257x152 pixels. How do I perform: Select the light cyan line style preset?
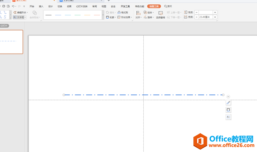point(68,15)
